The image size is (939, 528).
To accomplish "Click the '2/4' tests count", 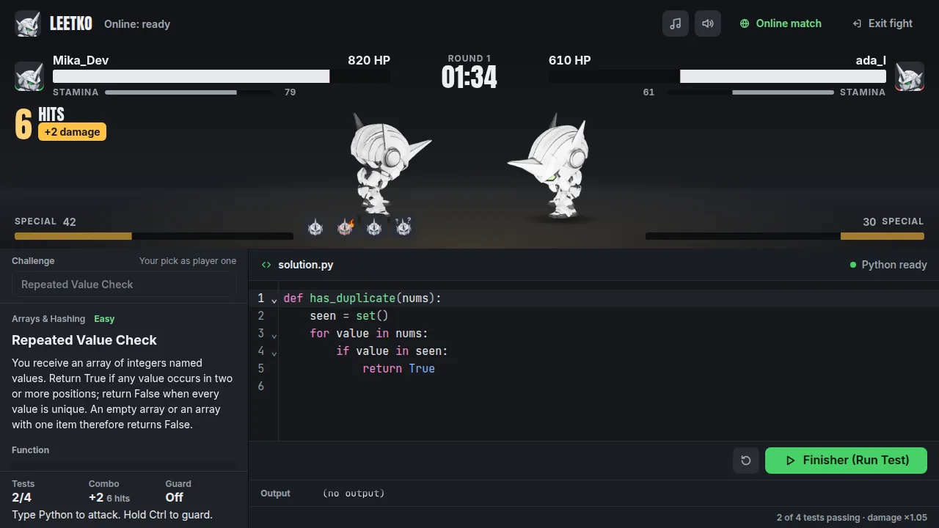I will click(x=22, y=497).
